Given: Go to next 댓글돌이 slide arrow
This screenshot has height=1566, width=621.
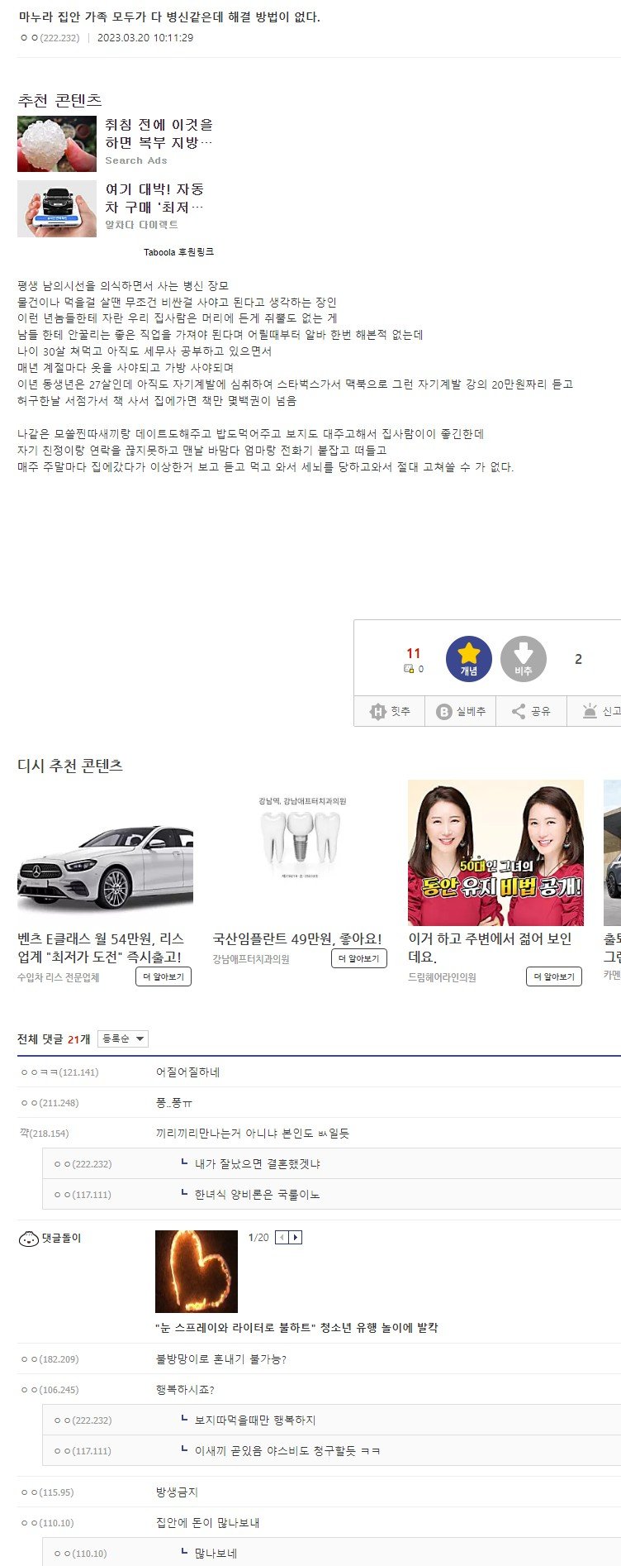Looking at the screenshot, I should point(296,1238).
